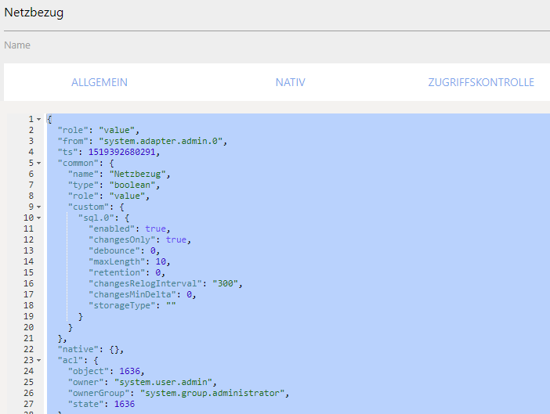Viewport: 550px width, 414px height.
Task: Collapse the "common" block fold arrow
Action: [38, 164]
